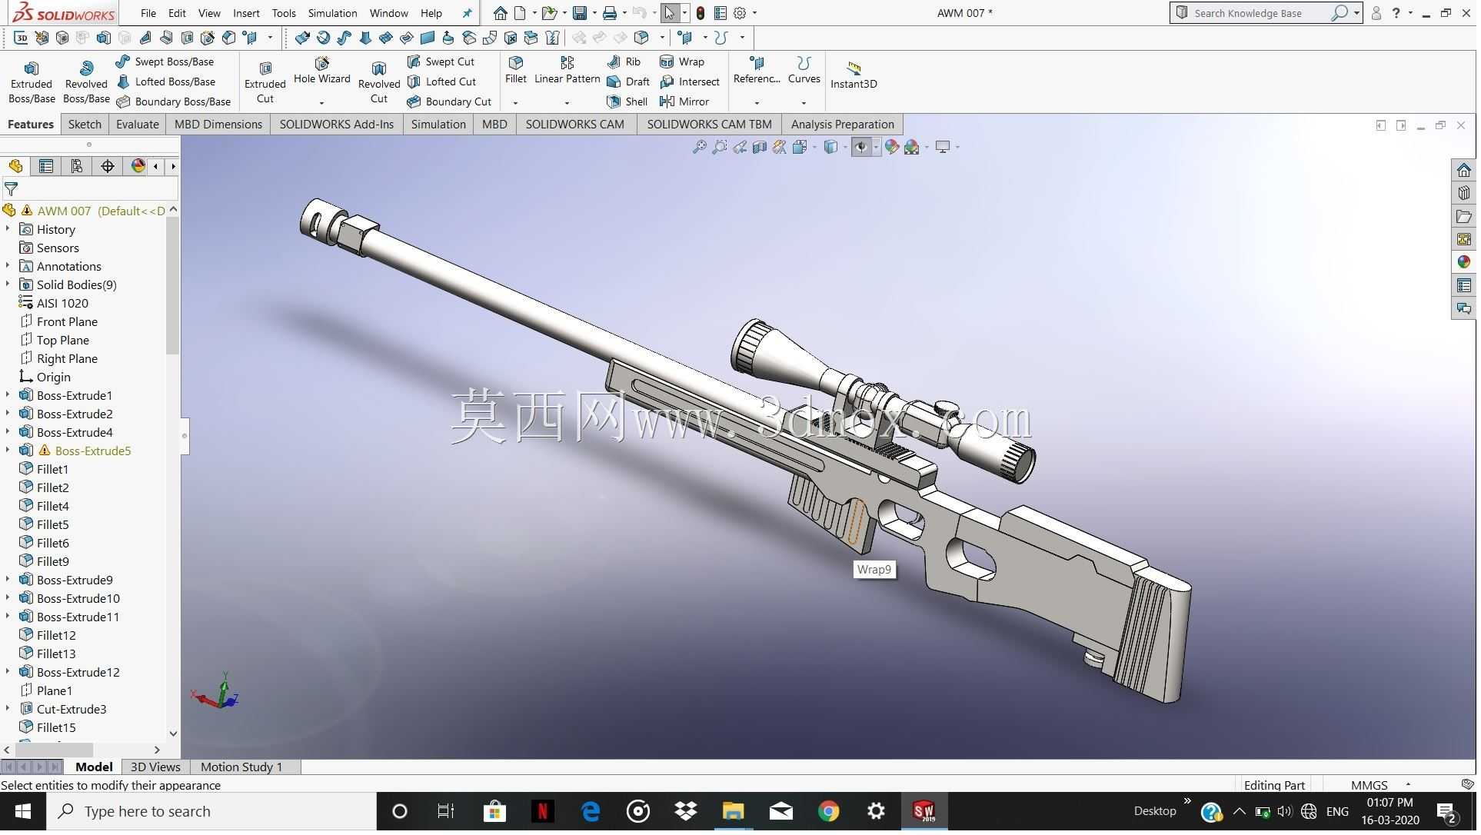Click the Zoom to Fit icon

700,147
